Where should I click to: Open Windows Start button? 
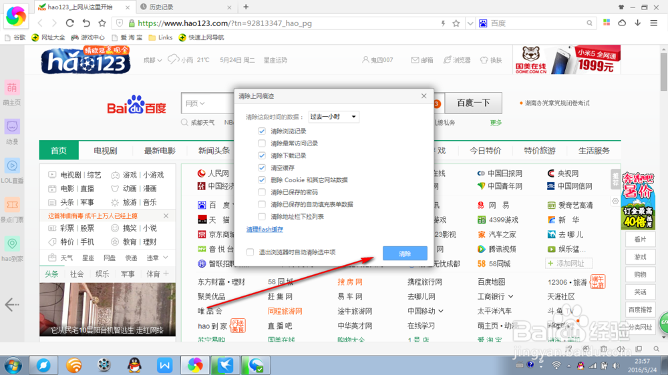(13, 365)
